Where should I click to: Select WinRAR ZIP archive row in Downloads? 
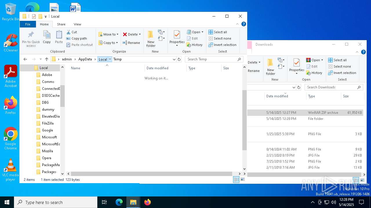click(x=305, y=113)
